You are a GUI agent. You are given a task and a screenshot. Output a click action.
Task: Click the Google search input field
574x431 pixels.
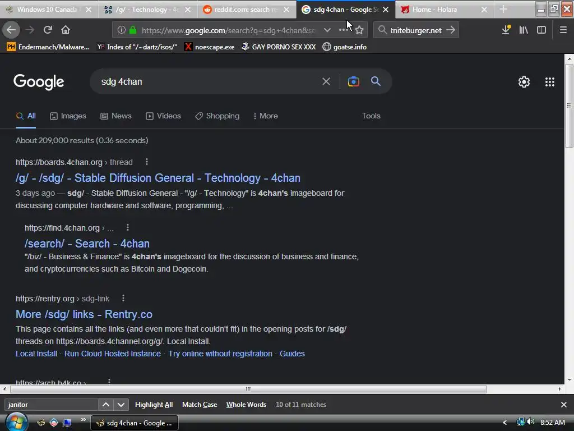(x=209, y=81)
